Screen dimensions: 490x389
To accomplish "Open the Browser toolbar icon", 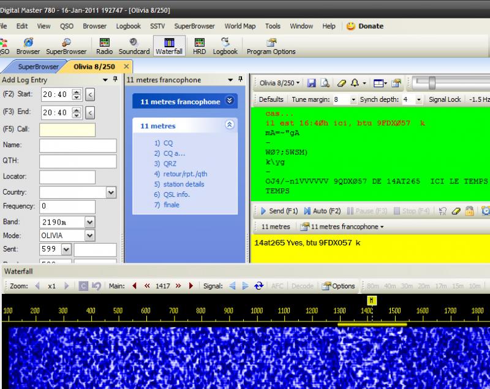I will point(28,46).
